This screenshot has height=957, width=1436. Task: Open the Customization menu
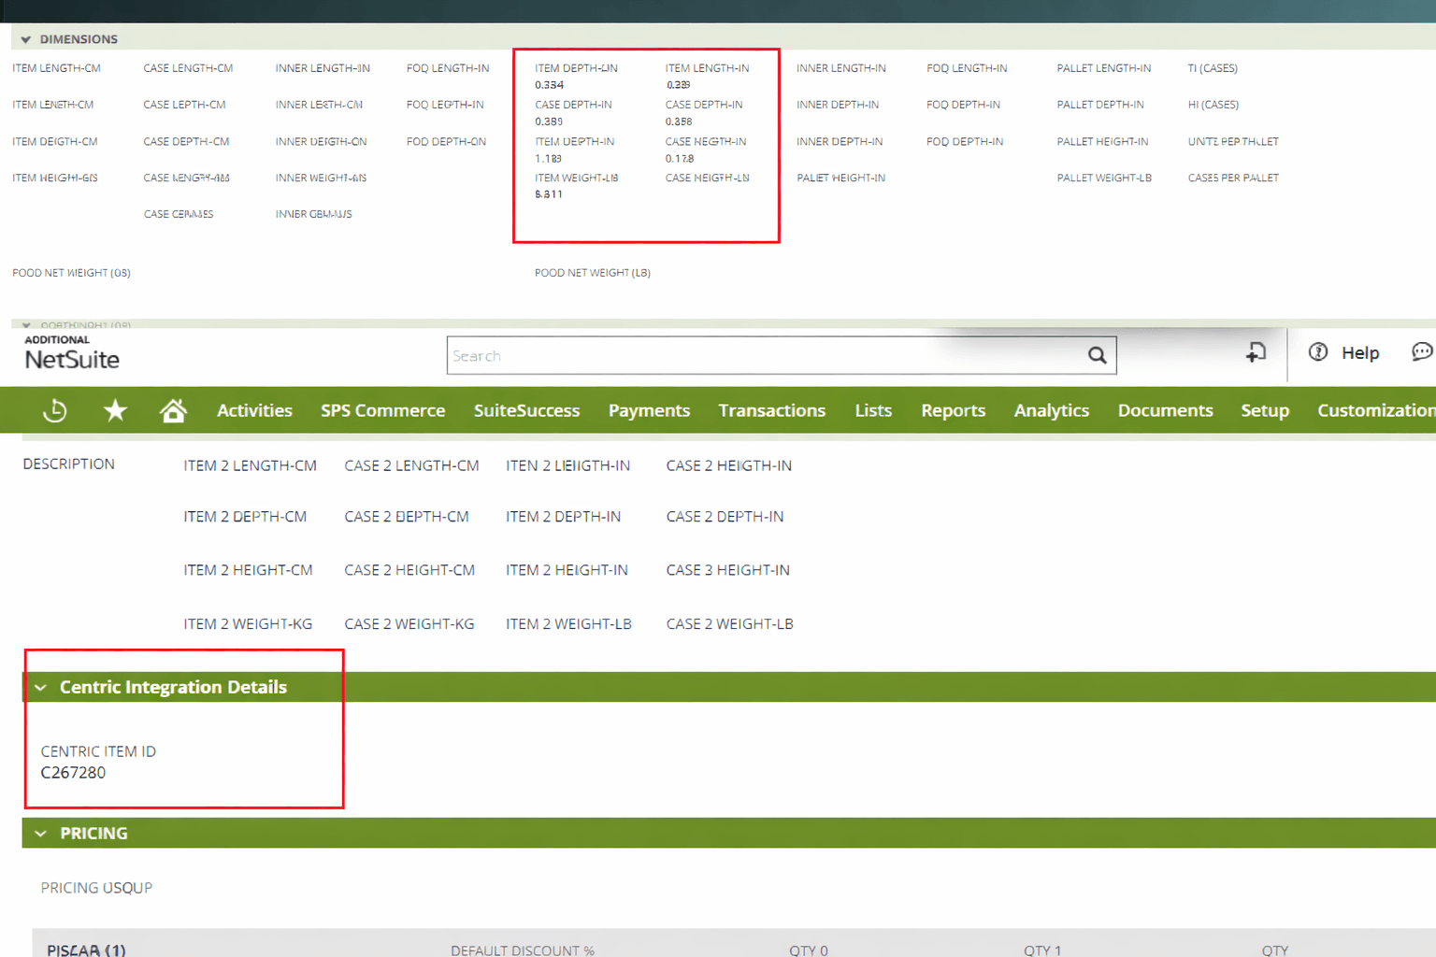(1375, 409)
